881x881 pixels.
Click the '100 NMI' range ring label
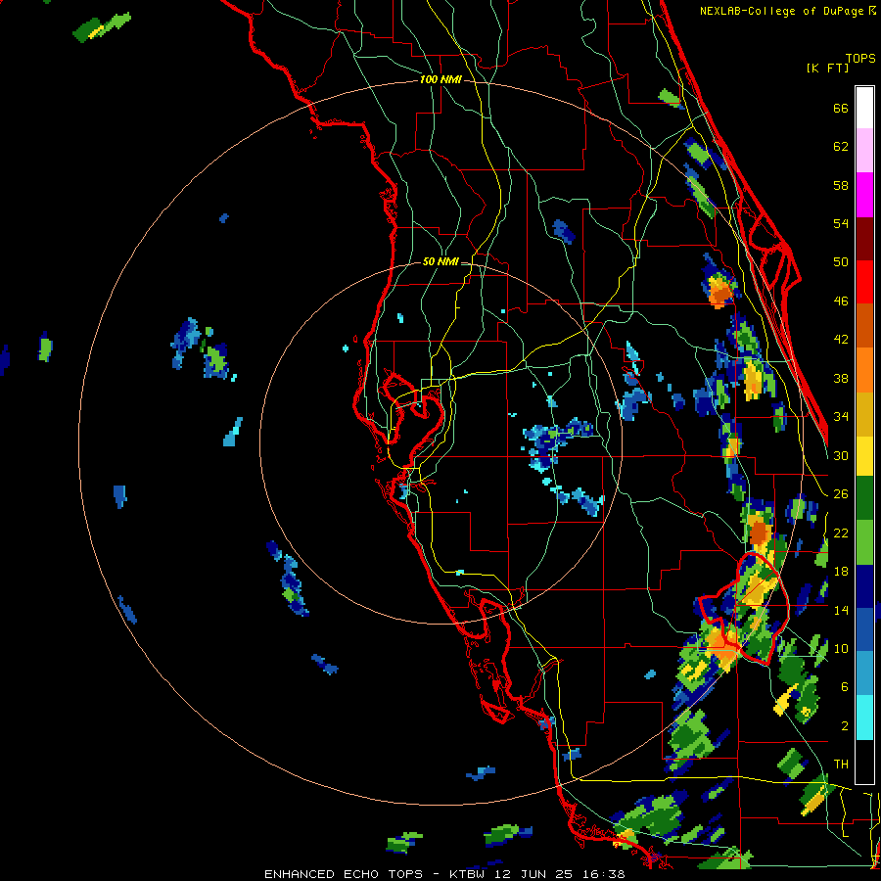(x=440, y=79)
